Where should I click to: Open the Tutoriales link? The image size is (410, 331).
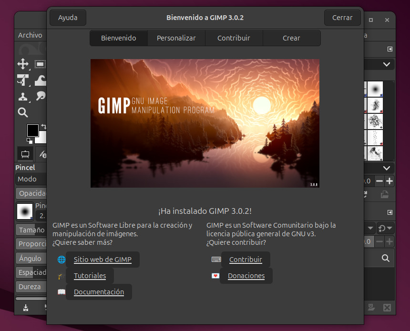click(x=90, y=276)
